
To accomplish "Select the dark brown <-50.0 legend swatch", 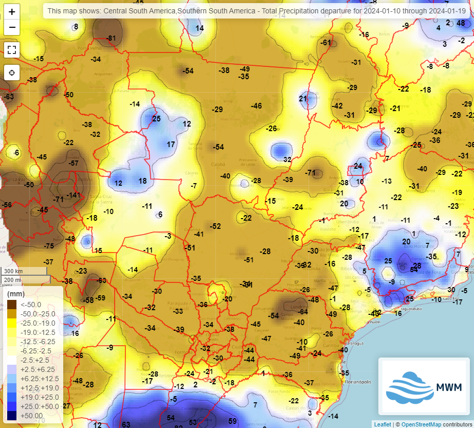I will (x=13, y=303).
